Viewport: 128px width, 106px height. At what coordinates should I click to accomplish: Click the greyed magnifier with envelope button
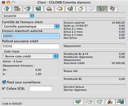coord(89,102)
